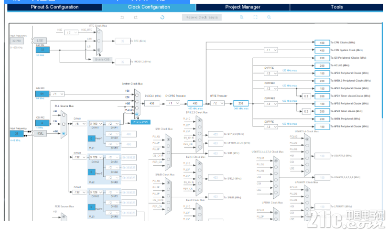Open the D2PPRE1 /2 dropdown
389x233 pixels.
click(x=271, y=89)
